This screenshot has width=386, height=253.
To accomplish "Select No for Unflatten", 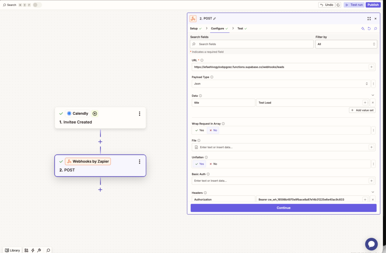I will click(213, 164).
